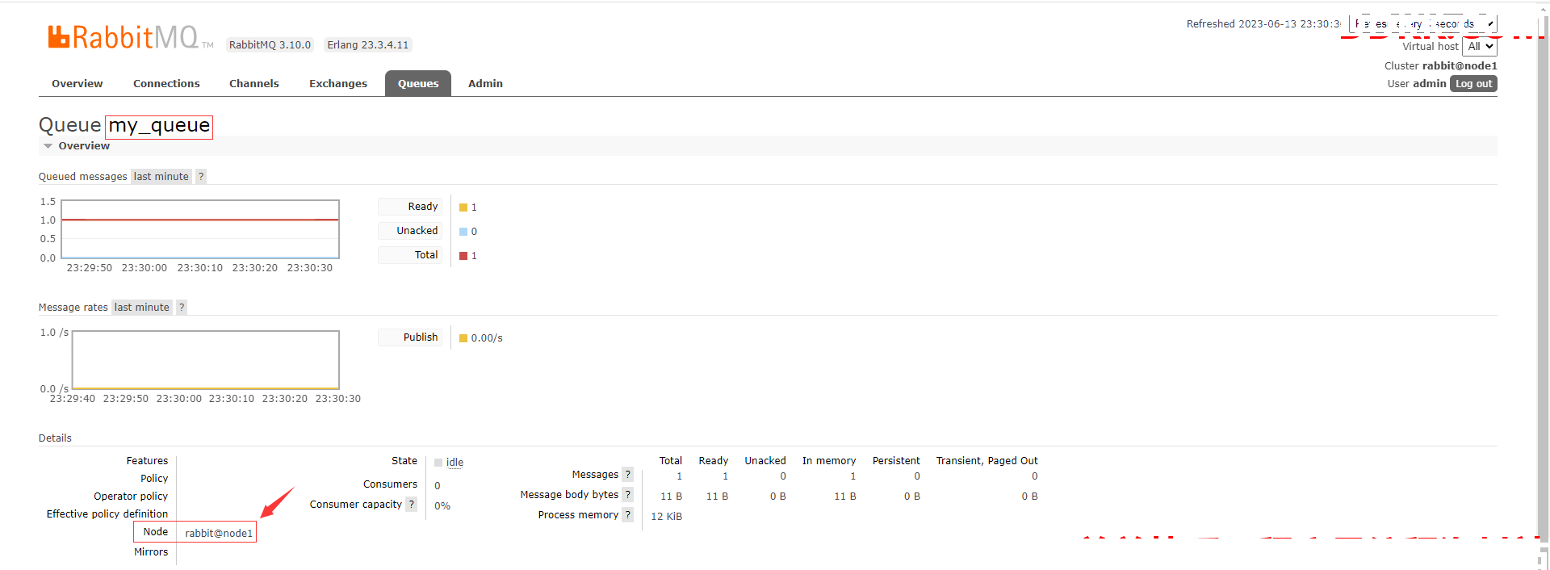Click the In memory column header
The width and height of the screenshot is (1550, 570).
click(829, 461)
